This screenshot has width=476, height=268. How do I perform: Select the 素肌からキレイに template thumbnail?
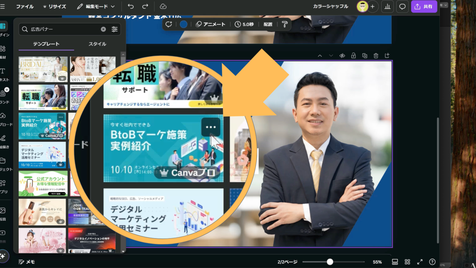42,212
